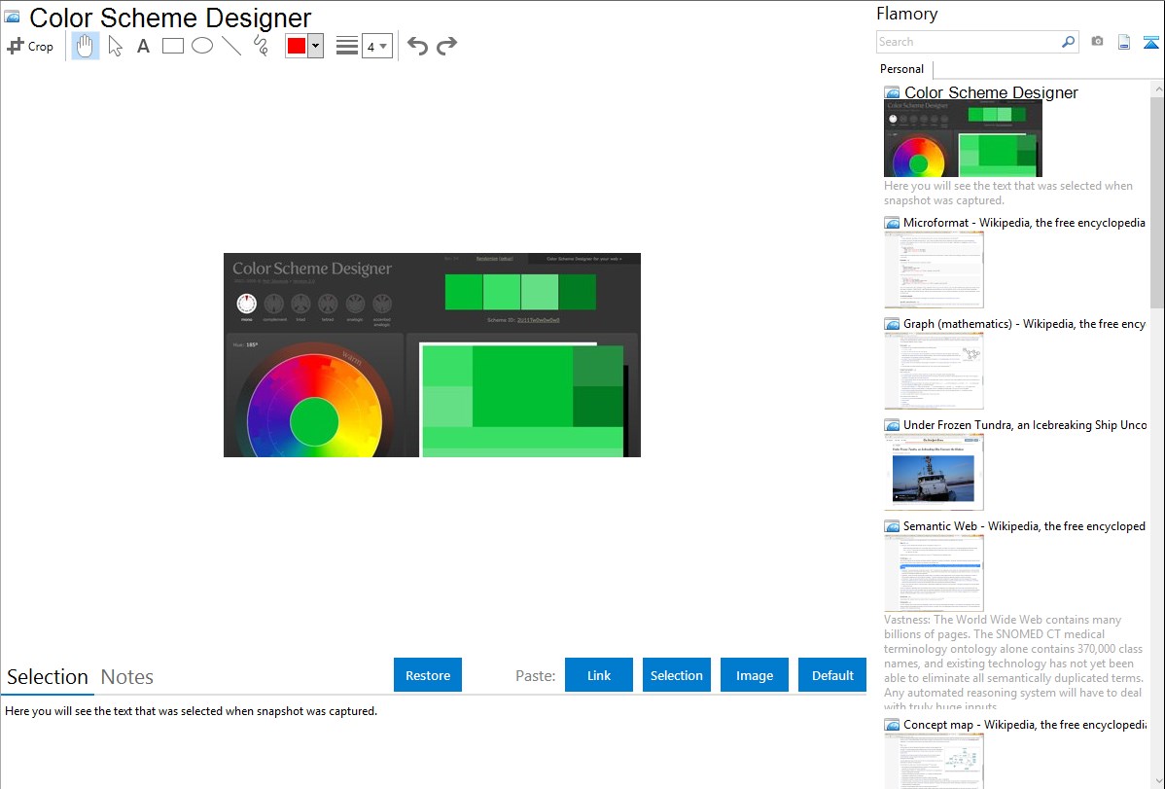Select the straight line tool
The width and height of the screenshot is (1165, 789).
pos(231,46)
